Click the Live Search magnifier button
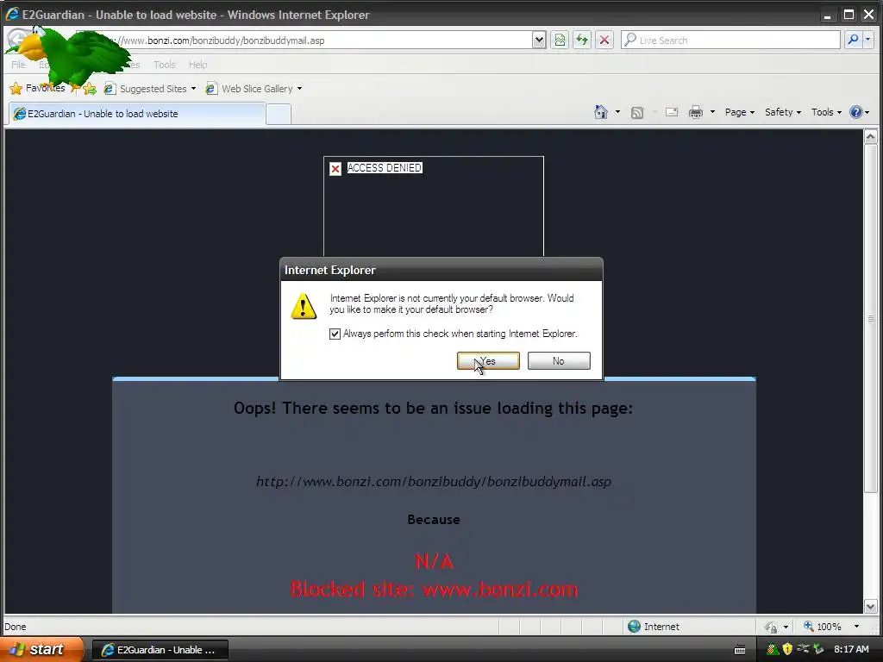This screenshot has height=662, width=883. pos(853,40)
